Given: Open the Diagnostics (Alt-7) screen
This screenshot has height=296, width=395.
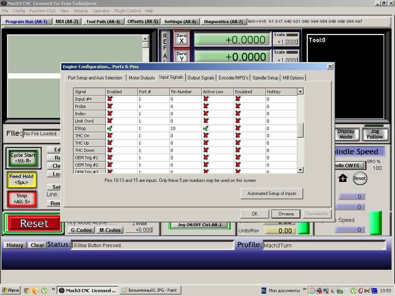Looking at the screenshot, I should (223, 22).
